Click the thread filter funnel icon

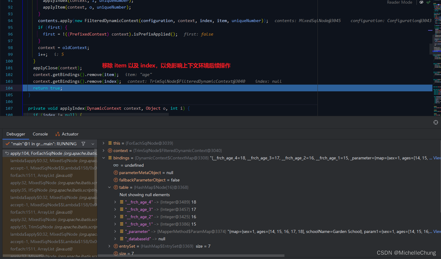point(83,144)
